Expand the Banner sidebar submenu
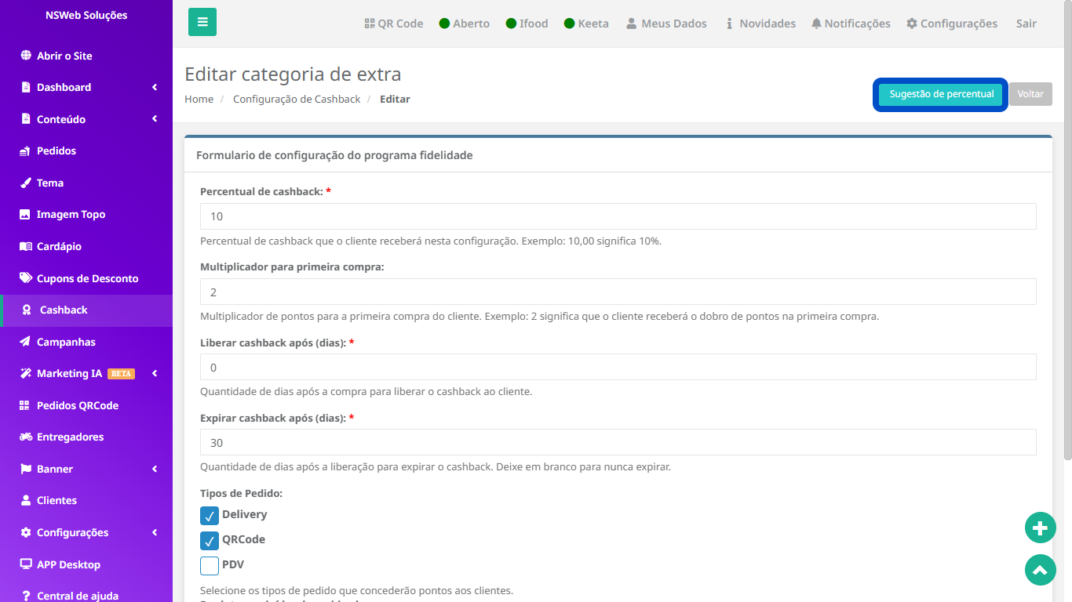Screen dimensions: 1072x602 click(155, 469)
